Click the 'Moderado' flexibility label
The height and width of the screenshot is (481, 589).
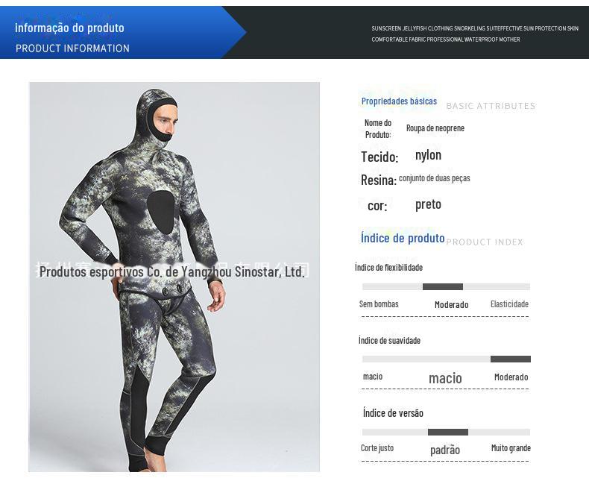pos(452,305)
